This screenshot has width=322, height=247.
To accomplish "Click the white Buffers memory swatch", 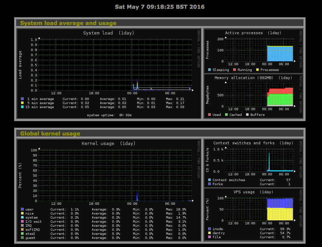I will (x=247, y=115).
